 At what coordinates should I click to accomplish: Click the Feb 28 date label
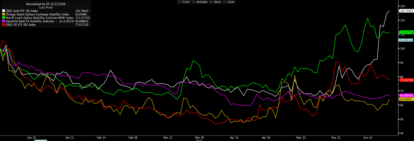[x=133, y=137]
